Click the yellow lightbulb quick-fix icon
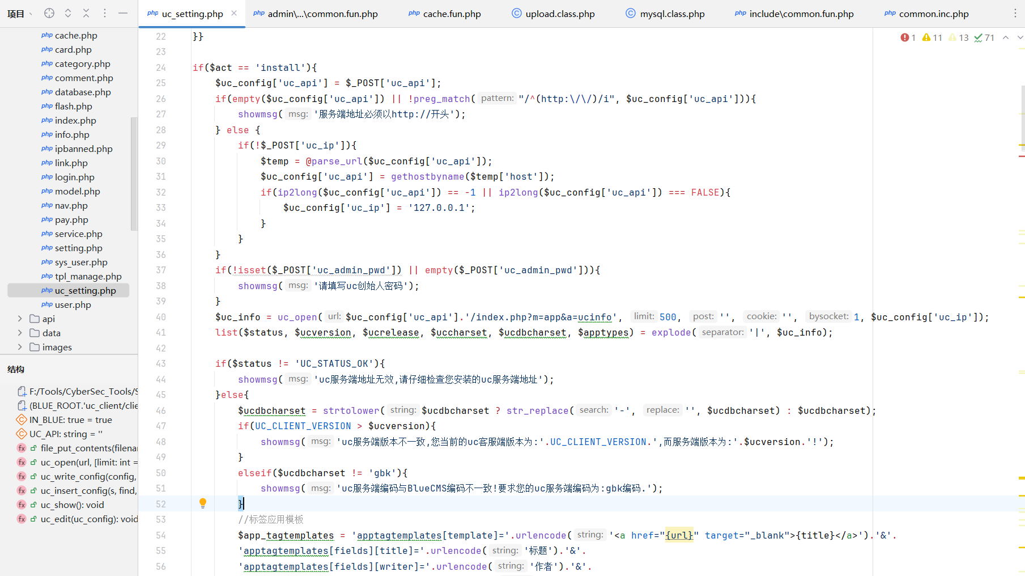This screenshot has height=576, width=1025. 203,503
